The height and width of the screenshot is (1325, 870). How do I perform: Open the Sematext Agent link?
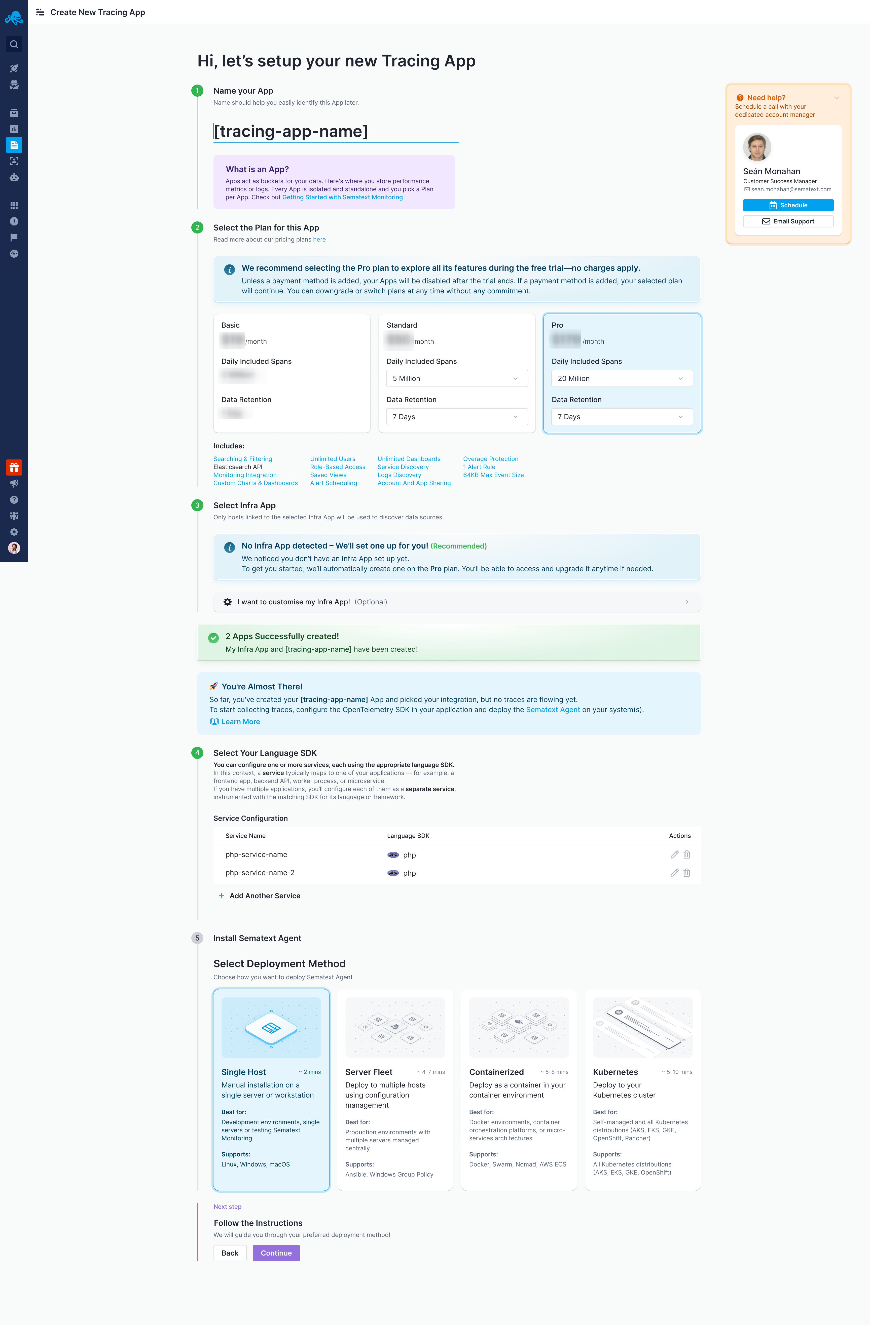pos(553,710)
